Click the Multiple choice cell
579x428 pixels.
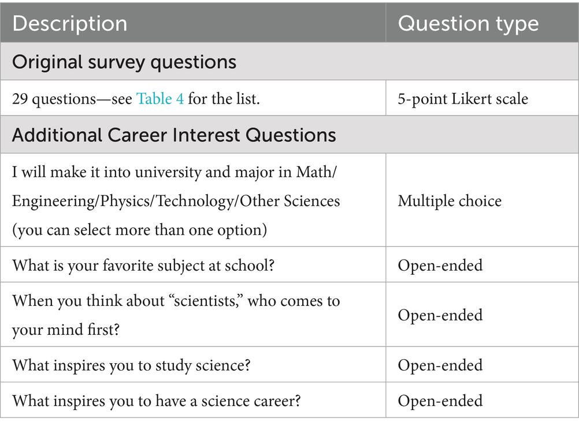[x=450, y=201]
